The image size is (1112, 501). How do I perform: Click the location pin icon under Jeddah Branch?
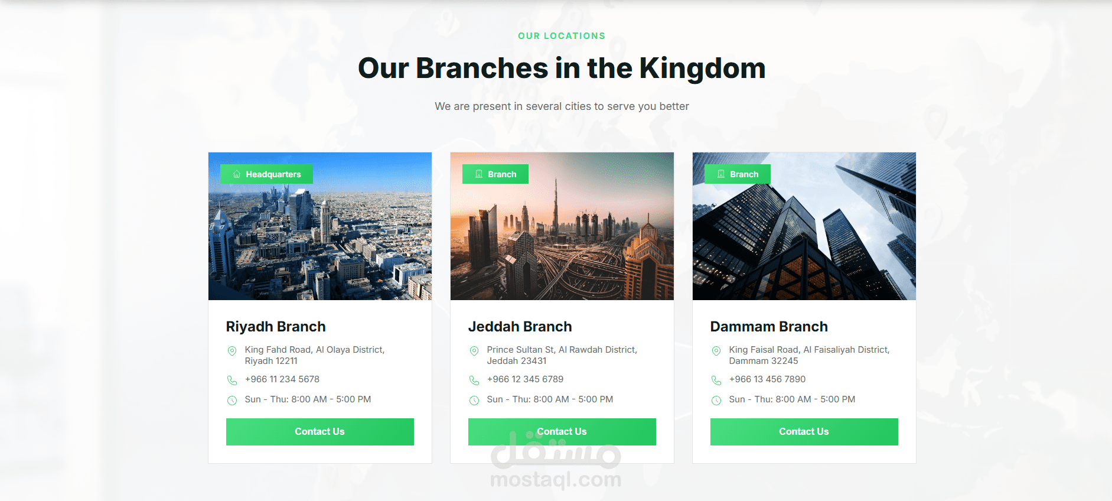[474, 351]
